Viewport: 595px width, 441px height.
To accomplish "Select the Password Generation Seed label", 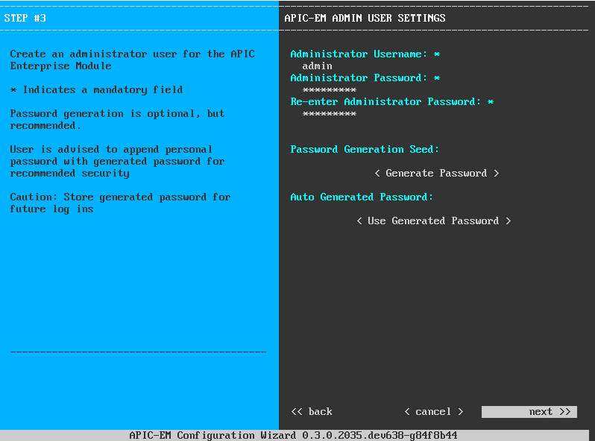I will point(365,150).
